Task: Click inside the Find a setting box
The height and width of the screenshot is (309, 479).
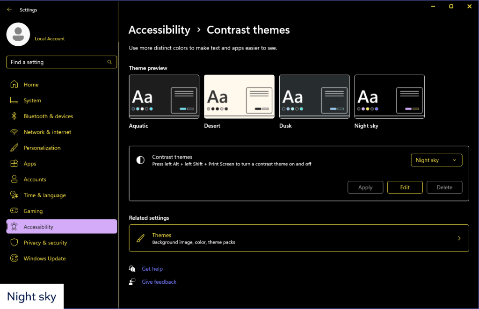Action: point(56,62)
